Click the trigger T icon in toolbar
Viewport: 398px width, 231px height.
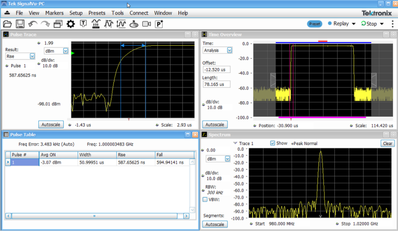click(84, 24)
